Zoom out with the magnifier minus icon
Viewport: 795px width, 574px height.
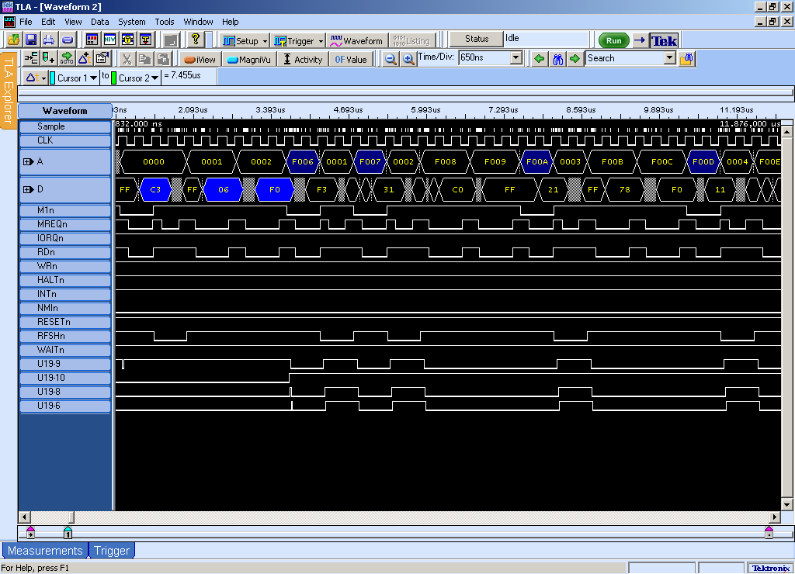pyautogui.click(x=390, y=59)
